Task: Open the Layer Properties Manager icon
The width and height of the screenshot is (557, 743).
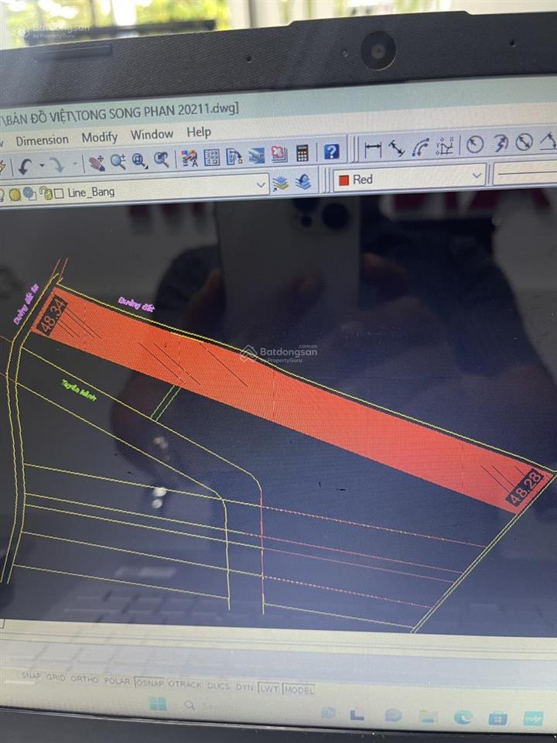Action: (x=280, y=184)
